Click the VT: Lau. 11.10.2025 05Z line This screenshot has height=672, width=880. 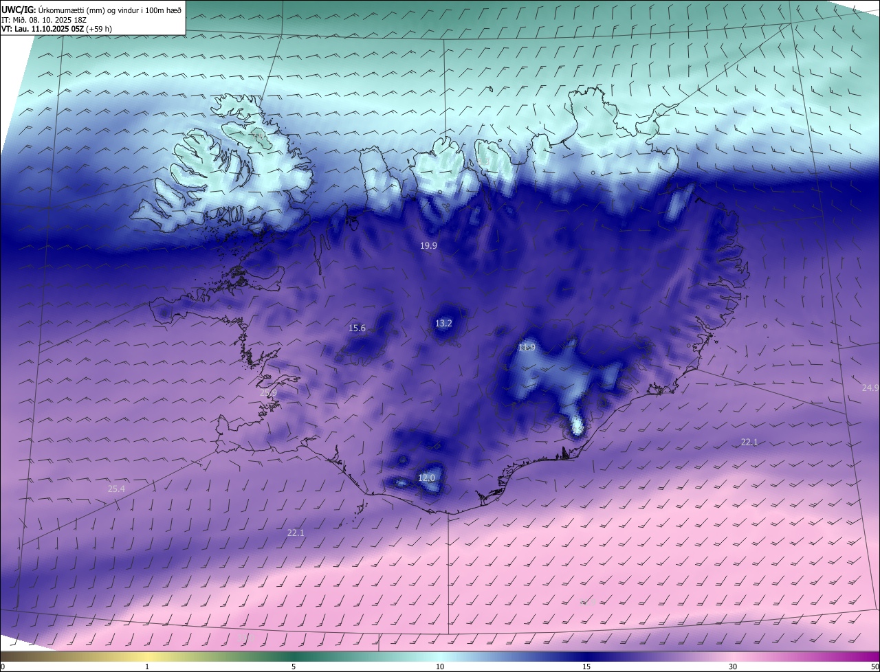coord(56,29)
